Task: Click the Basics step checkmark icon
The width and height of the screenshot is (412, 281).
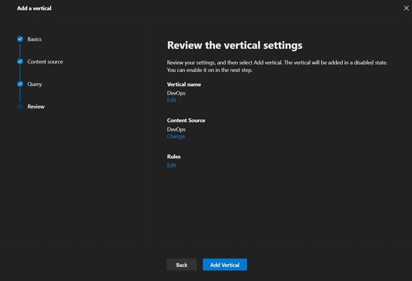Action: pos(20,39)
